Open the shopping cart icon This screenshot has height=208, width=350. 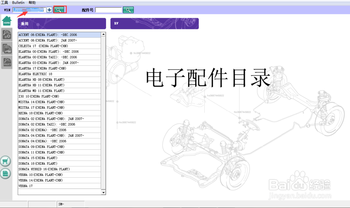[5, 161]
